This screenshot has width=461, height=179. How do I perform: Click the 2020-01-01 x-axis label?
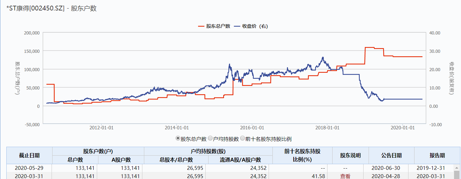point(402,127)
